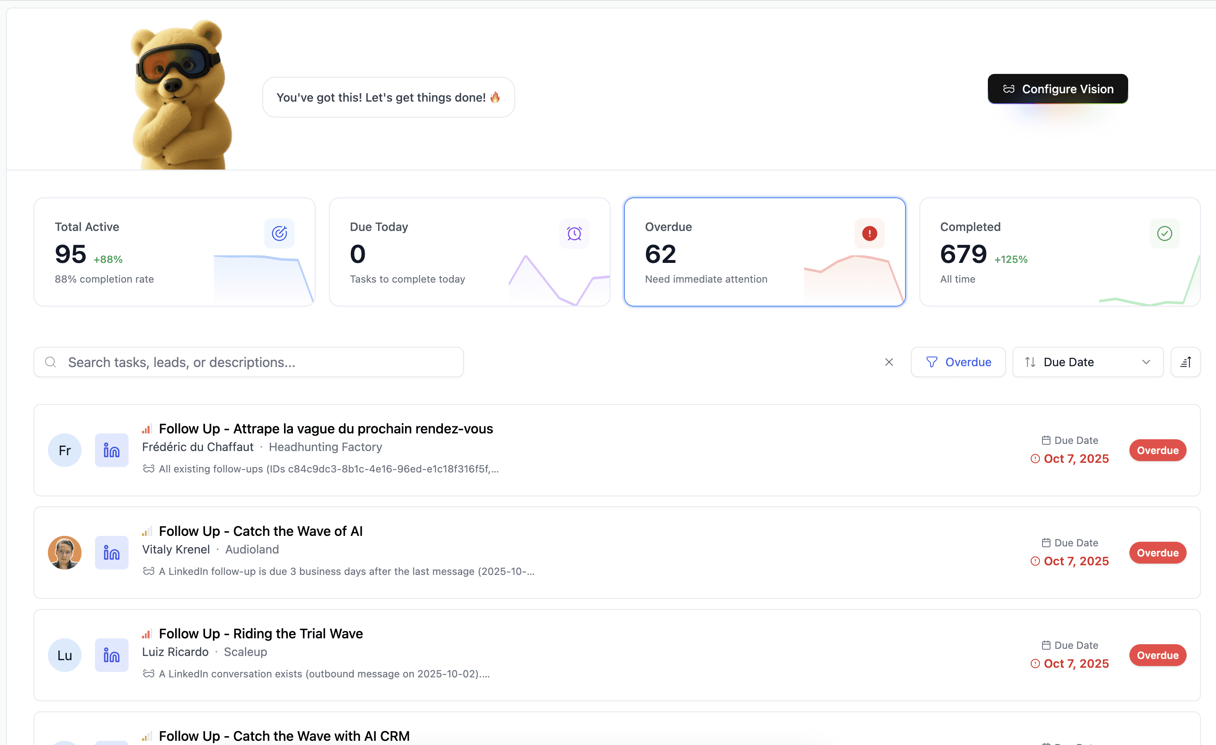Open the Fr avatar of Frédéric du Chaffaut
Image resolution: width=1216 pixels, height=745 pixels.
pos(65,451)
